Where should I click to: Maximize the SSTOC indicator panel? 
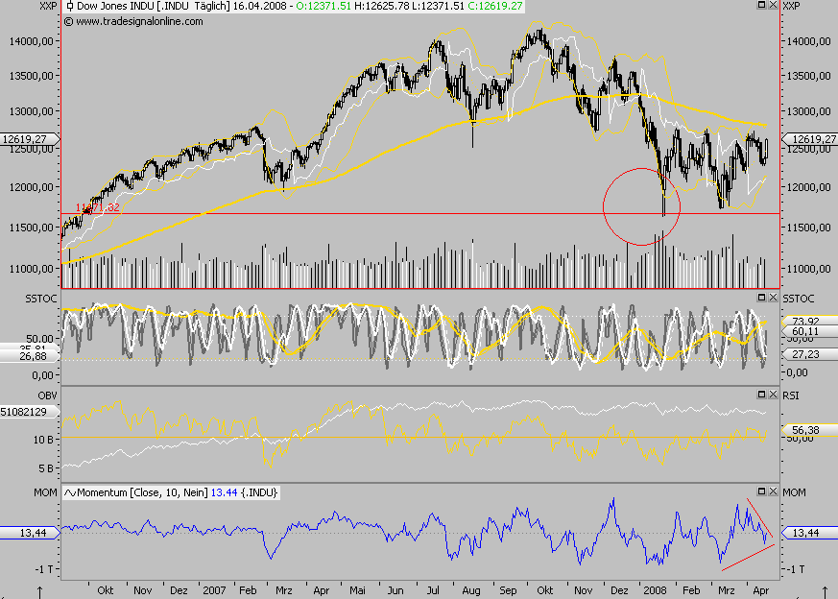coord(762,297)
